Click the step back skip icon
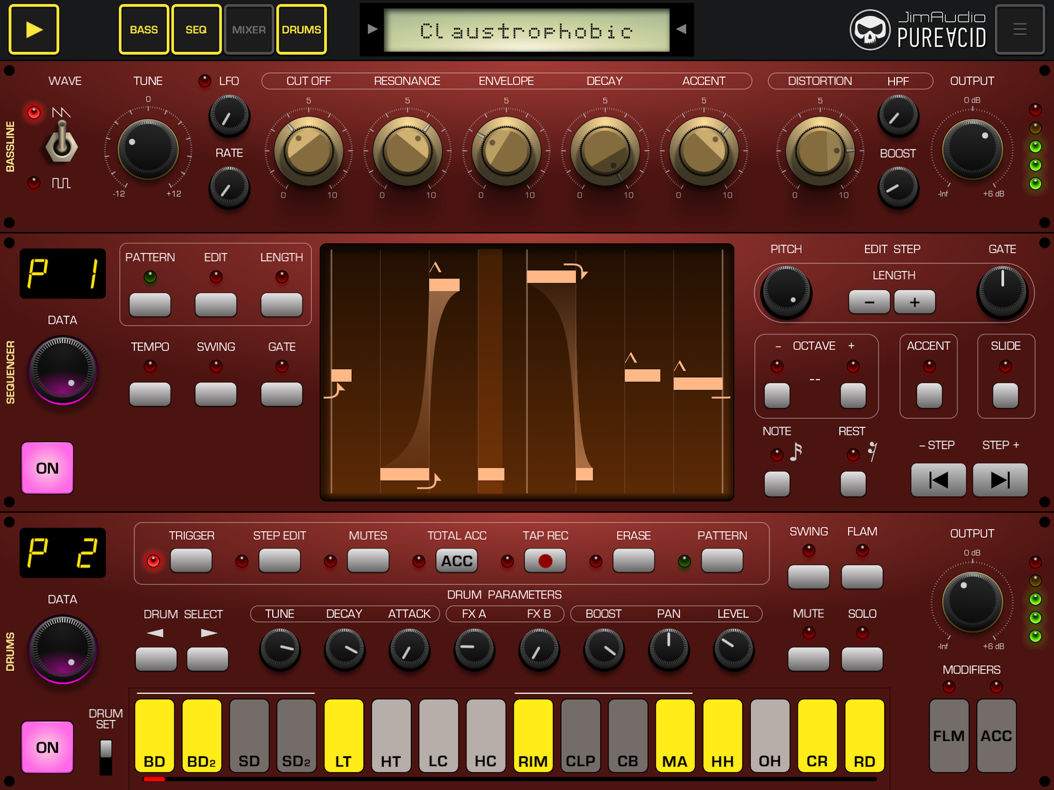 938,480
